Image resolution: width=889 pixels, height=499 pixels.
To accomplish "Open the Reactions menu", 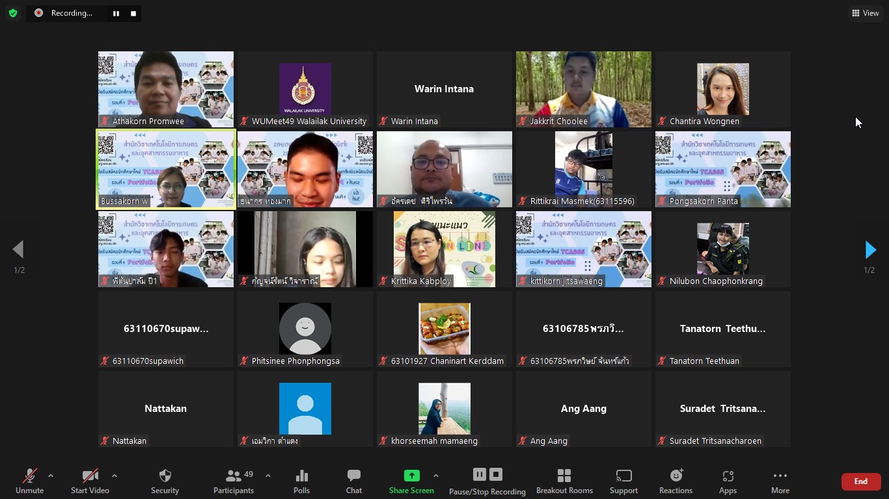I will (x=676, y=476).
